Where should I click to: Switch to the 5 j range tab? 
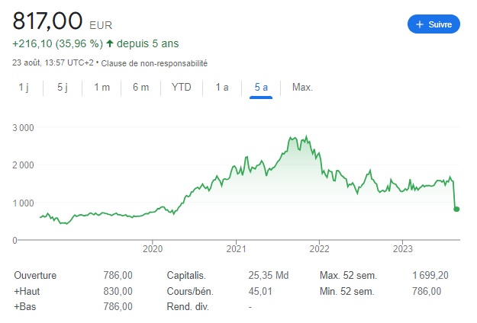click(x=63, y=88)
